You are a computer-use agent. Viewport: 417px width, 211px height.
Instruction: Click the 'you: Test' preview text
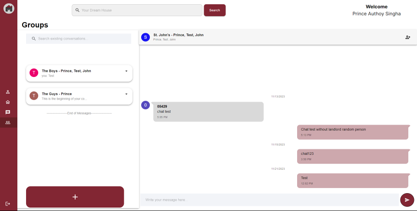(x=48, y=76)
